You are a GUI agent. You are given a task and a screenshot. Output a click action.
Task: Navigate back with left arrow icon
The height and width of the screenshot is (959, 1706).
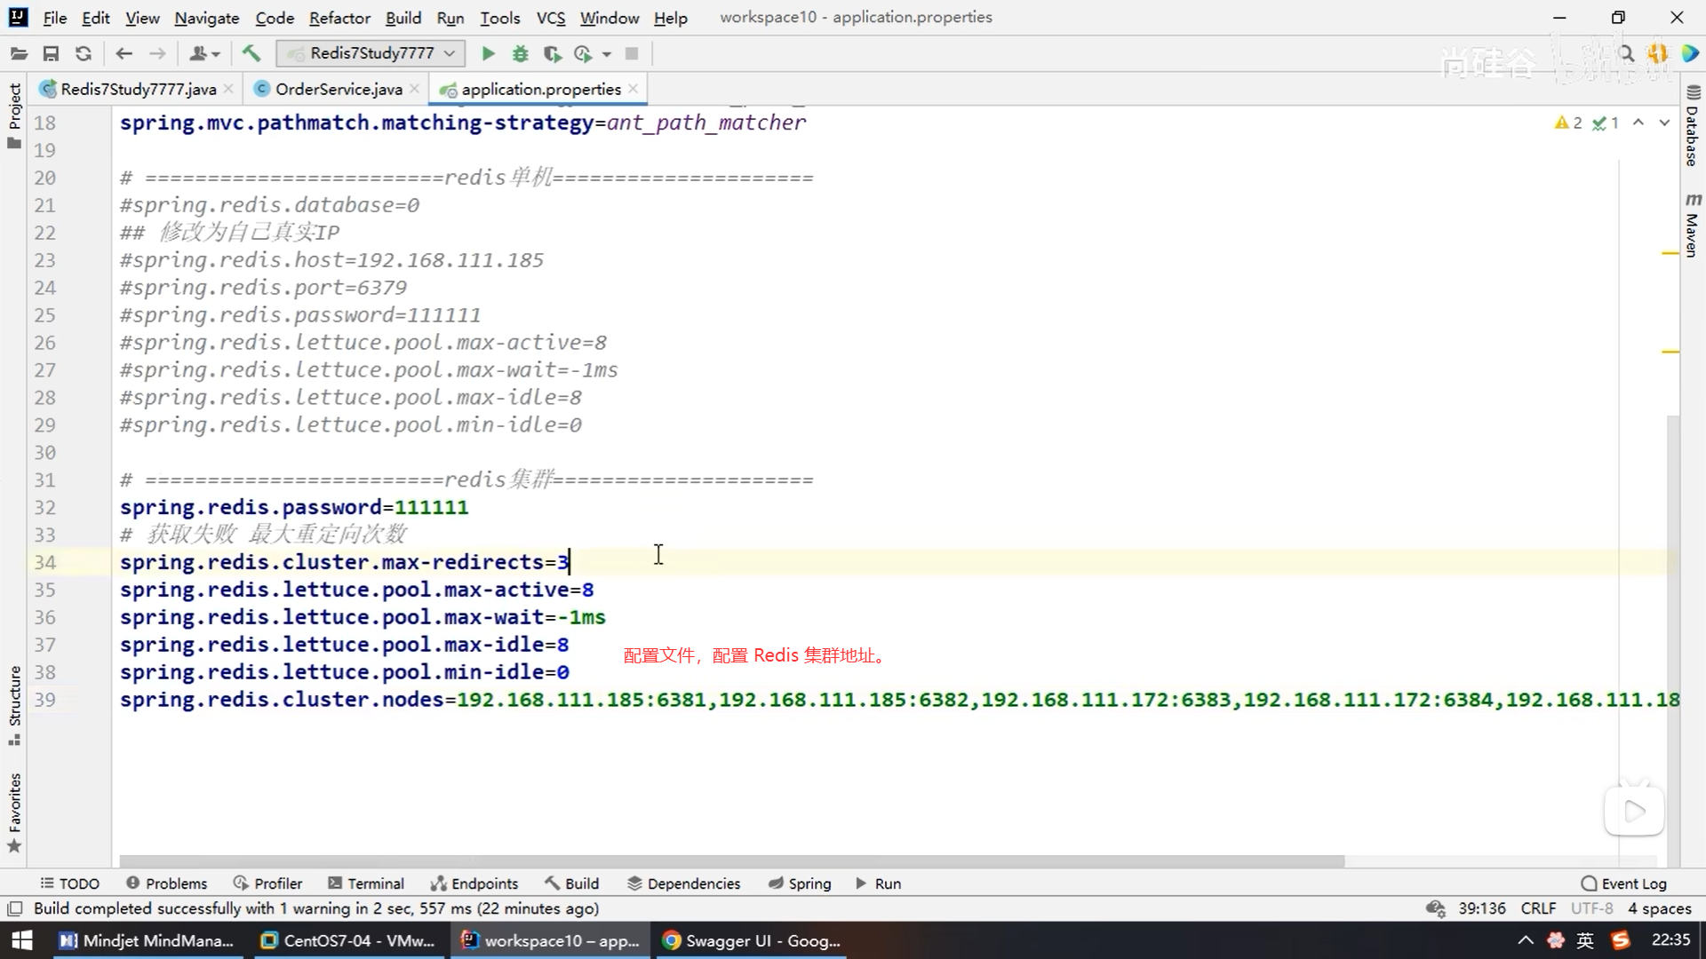(x=124, y=54)
